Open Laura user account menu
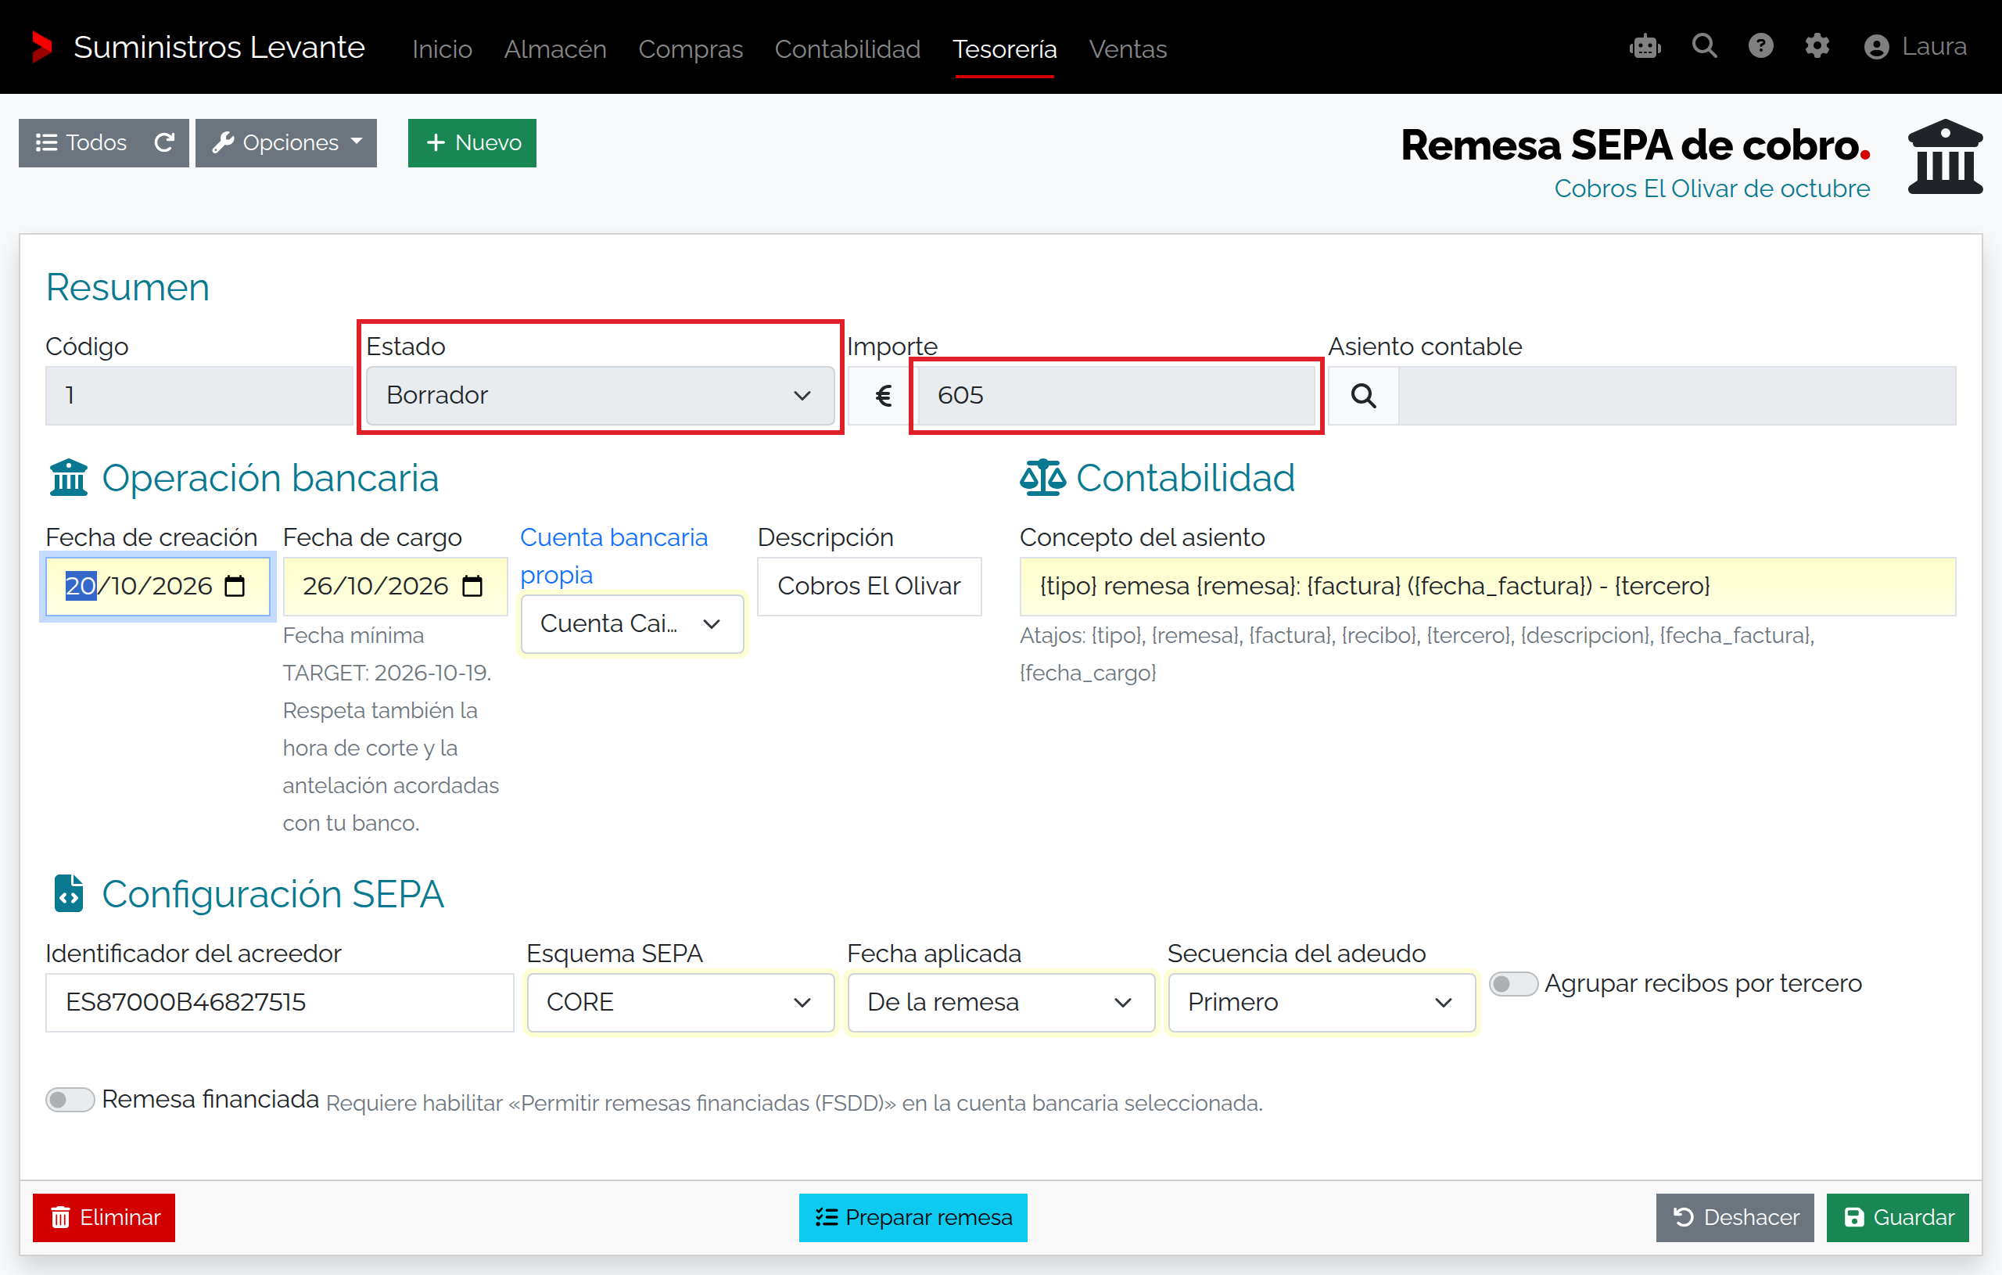The image size is (2002, 1275). pyautogui.click(x=1915, y=47)
